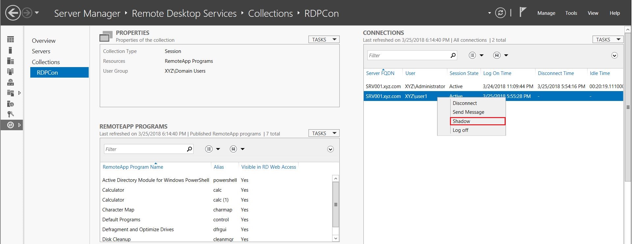This screenshot has width=632, height=244.
Task: Sort by RemoteApp Program Name column
Action: [133, 167]
